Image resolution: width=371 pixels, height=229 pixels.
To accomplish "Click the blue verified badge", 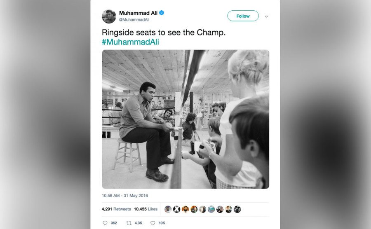I will [x=162, y=13].
